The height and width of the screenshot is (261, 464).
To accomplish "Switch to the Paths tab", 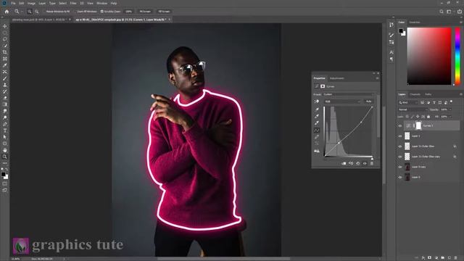I will pos(428,94).
